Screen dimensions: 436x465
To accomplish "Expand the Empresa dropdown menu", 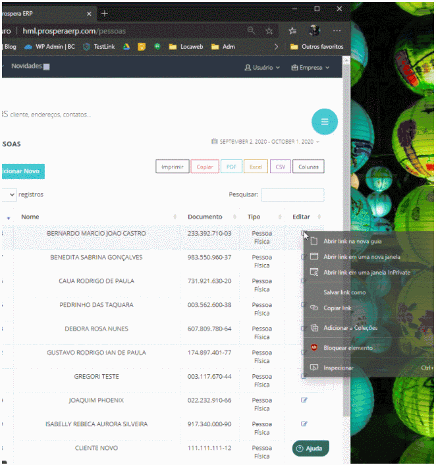I will pyautogui.click(x=310, y=67).
